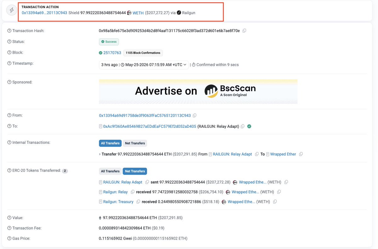Viewport: 378px width, 249px height.
Task: Click help icon next to Status
Action: point(9,42)
